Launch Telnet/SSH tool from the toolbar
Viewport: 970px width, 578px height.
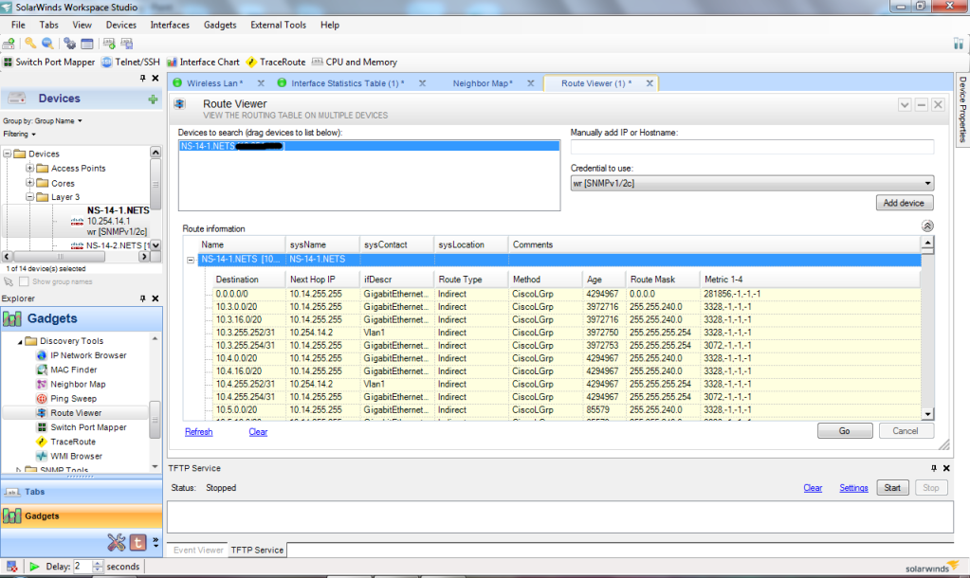131,62
